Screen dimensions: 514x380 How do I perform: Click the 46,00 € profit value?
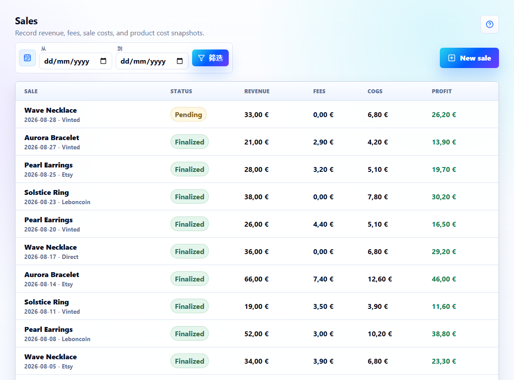(x=444, y=279)
